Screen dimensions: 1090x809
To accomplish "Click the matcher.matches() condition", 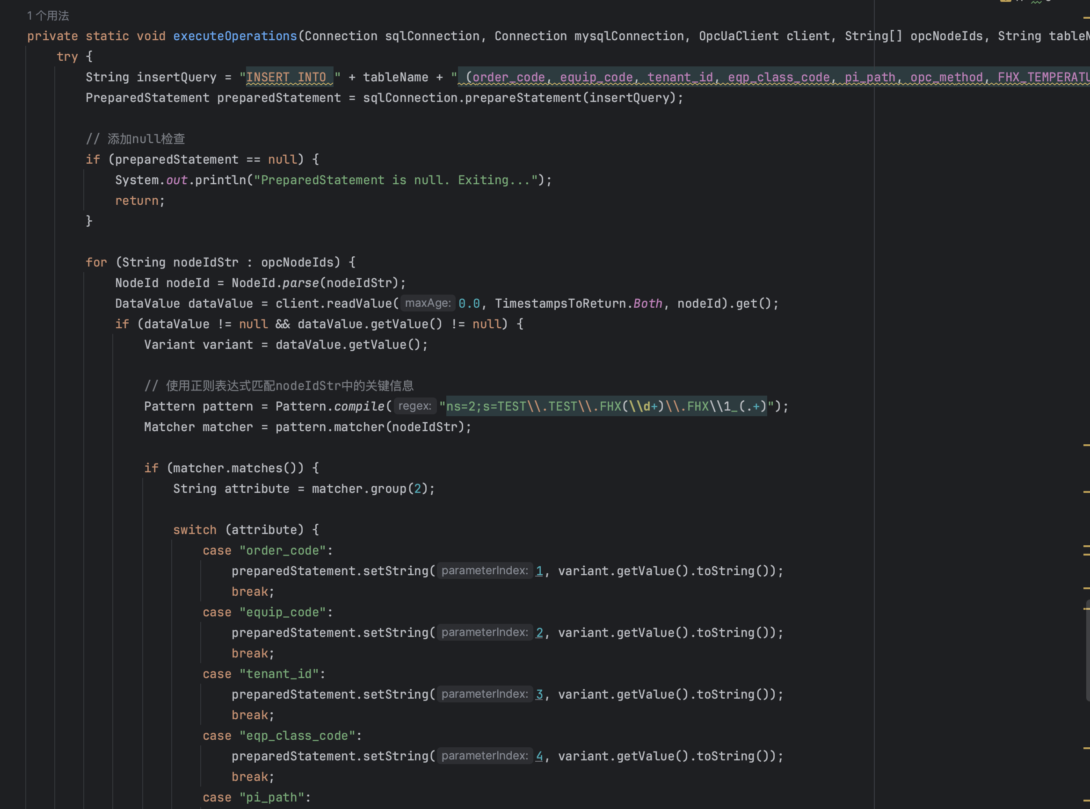I will point(235,468).
